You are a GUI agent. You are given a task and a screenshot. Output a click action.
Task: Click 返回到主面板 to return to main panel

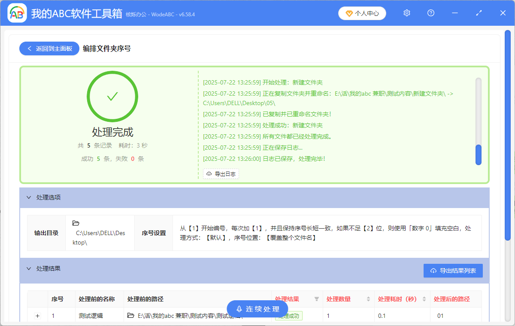click(x=49, y=48)
